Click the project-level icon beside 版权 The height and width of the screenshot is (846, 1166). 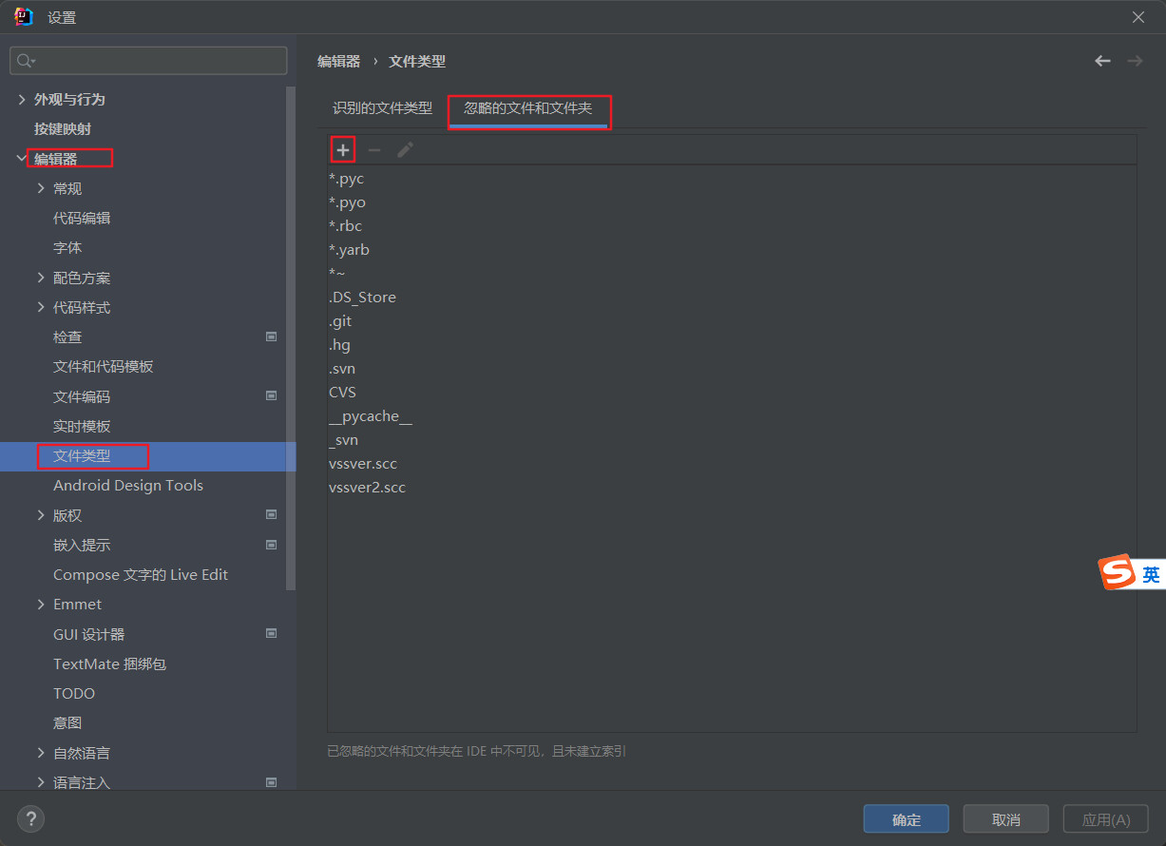271,514
